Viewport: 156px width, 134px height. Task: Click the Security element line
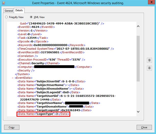[26, 71]
